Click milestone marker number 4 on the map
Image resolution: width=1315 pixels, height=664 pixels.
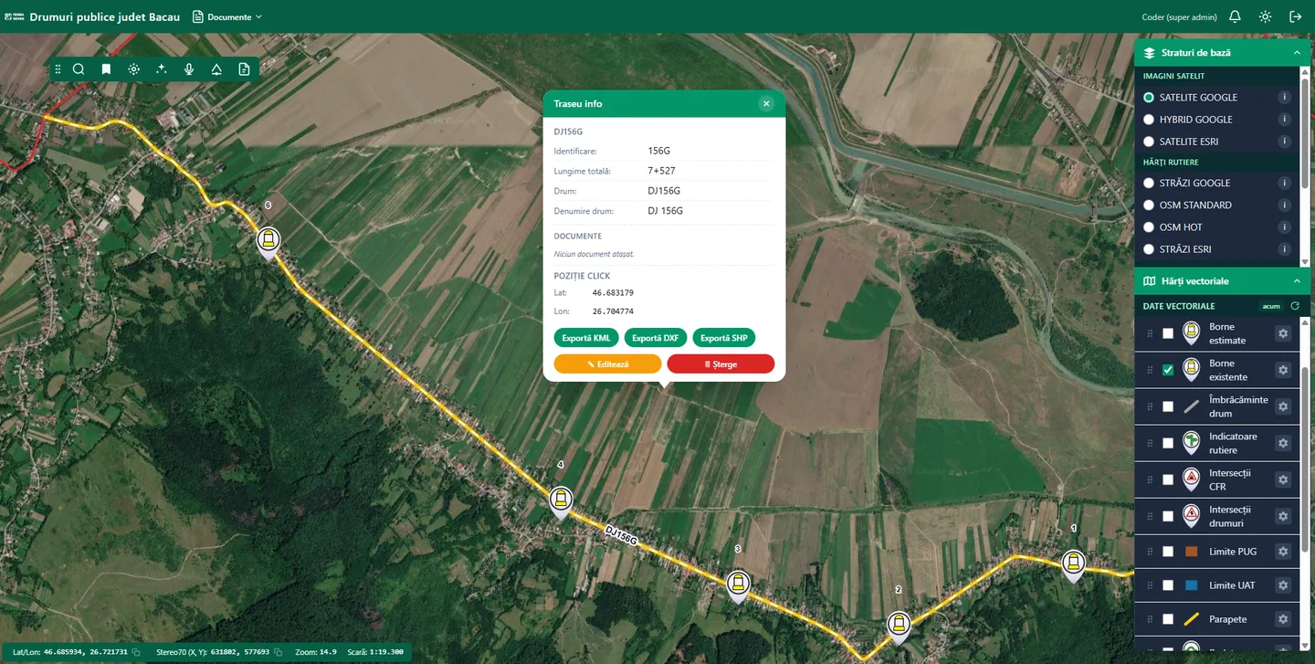point(561,501)
